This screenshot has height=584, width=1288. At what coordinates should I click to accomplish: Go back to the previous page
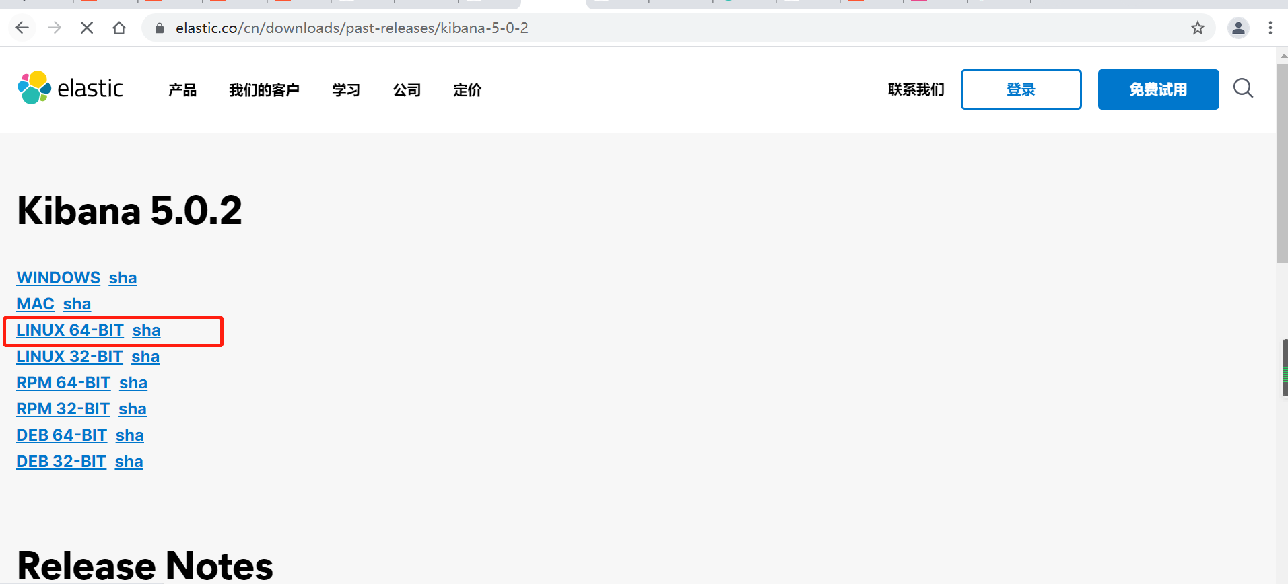tap(22, 28)
